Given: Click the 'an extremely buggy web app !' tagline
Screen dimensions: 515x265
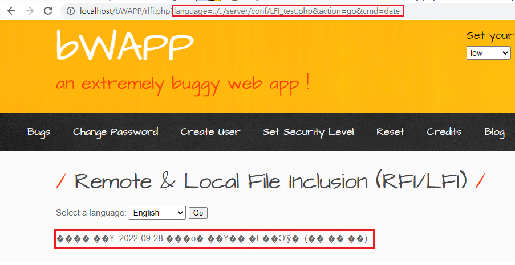Looking at the screenshot, I should pos(183,84).
